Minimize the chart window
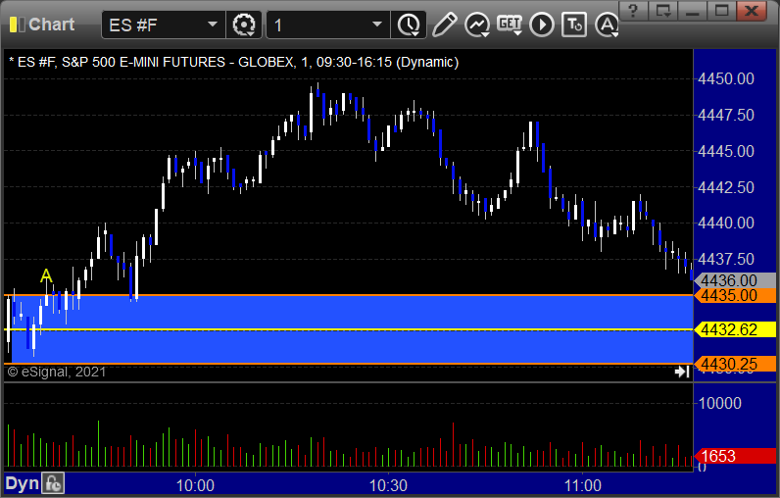This screenshot has width=780, height=498. pyautogui.click(x=692, y=11)
